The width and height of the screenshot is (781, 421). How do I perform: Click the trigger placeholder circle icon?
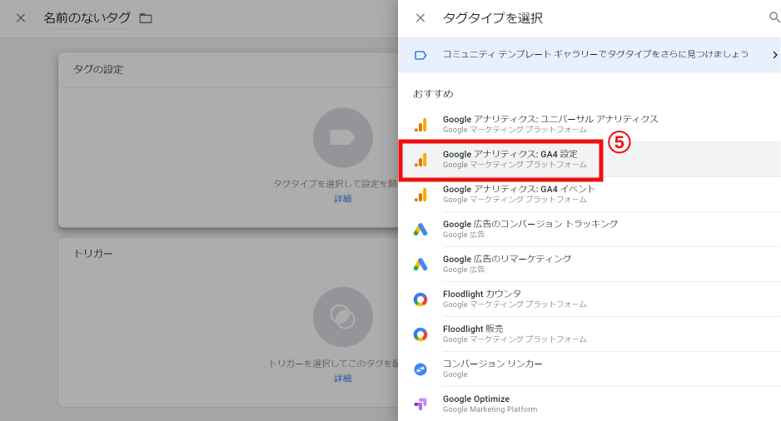pyautogui.click(x=343, y=317)
